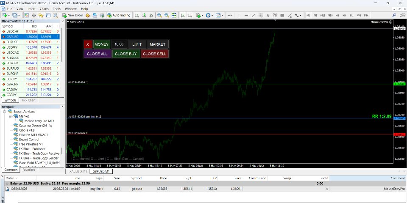Switch chart to the M15 timeframe
407x203 pixels.
(x=323, y=15)
